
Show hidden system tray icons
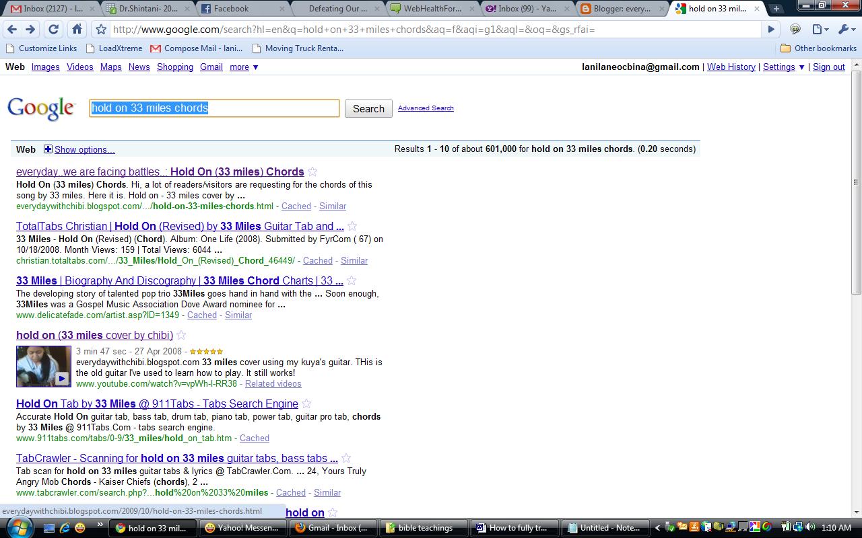point(658,528)
